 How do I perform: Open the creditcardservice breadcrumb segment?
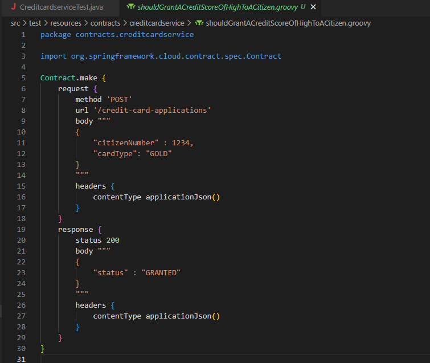point(157,23)
